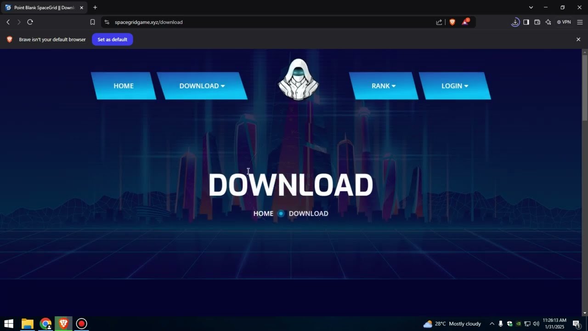Open the Windows notification center icon
This screenshot has height=331, width=588.
(576, 324)
